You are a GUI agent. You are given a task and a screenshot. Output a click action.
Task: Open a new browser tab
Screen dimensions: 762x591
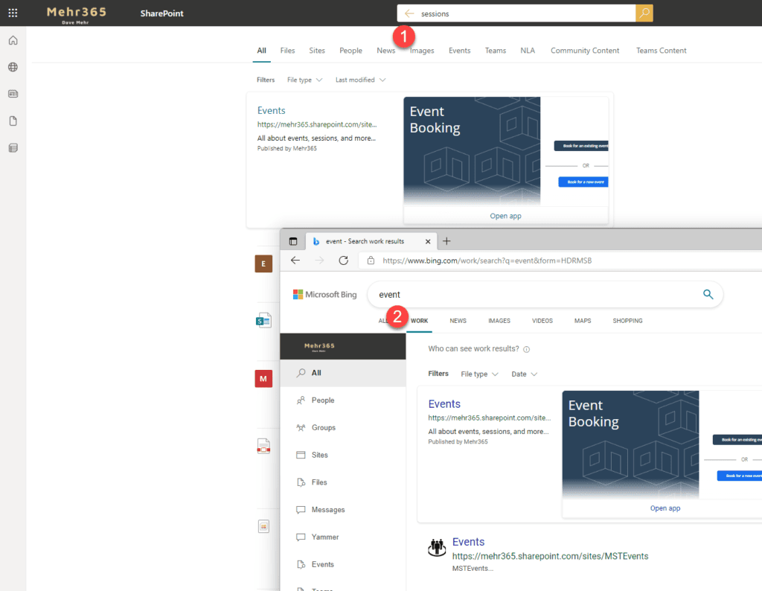coord(446,241)
